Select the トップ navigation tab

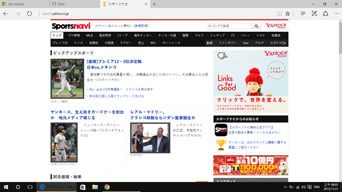pos(57,35)
